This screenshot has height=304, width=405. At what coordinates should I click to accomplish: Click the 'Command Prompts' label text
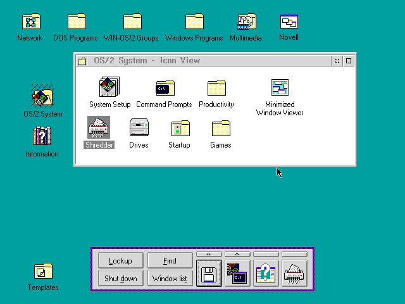pos(164,104)
